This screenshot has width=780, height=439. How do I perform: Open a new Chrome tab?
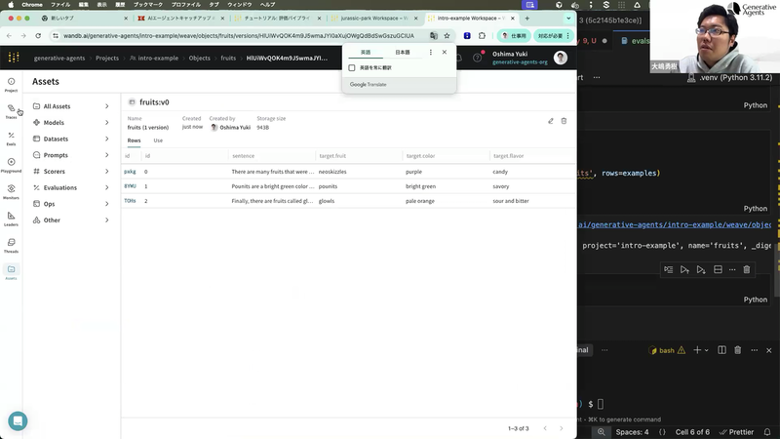tap(526, 19)
